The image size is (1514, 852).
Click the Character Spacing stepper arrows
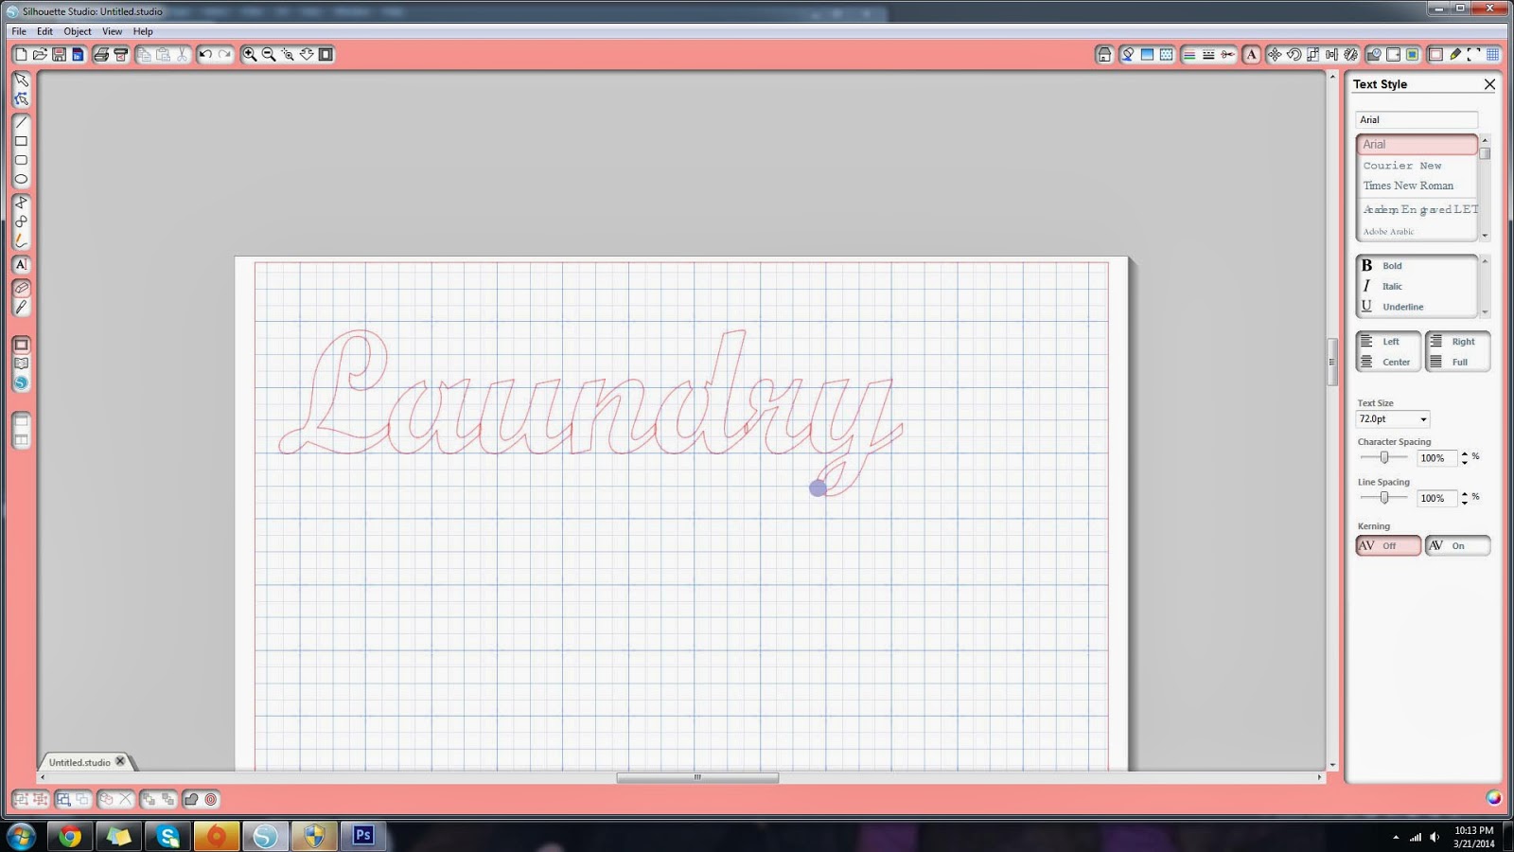(1465, 458)
